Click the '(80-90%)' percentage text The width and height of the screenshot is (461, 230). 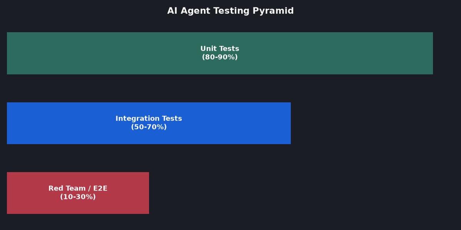[x=220, y=57]
